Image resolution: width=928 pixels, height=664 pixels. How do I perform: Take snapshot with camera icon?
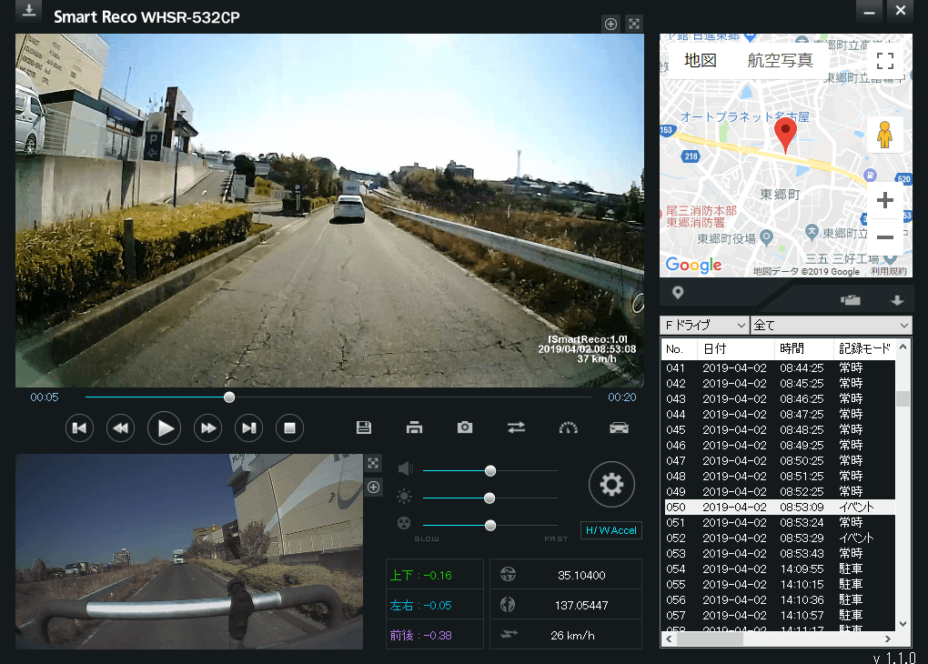pyautogui.click(x=465, y=428)
